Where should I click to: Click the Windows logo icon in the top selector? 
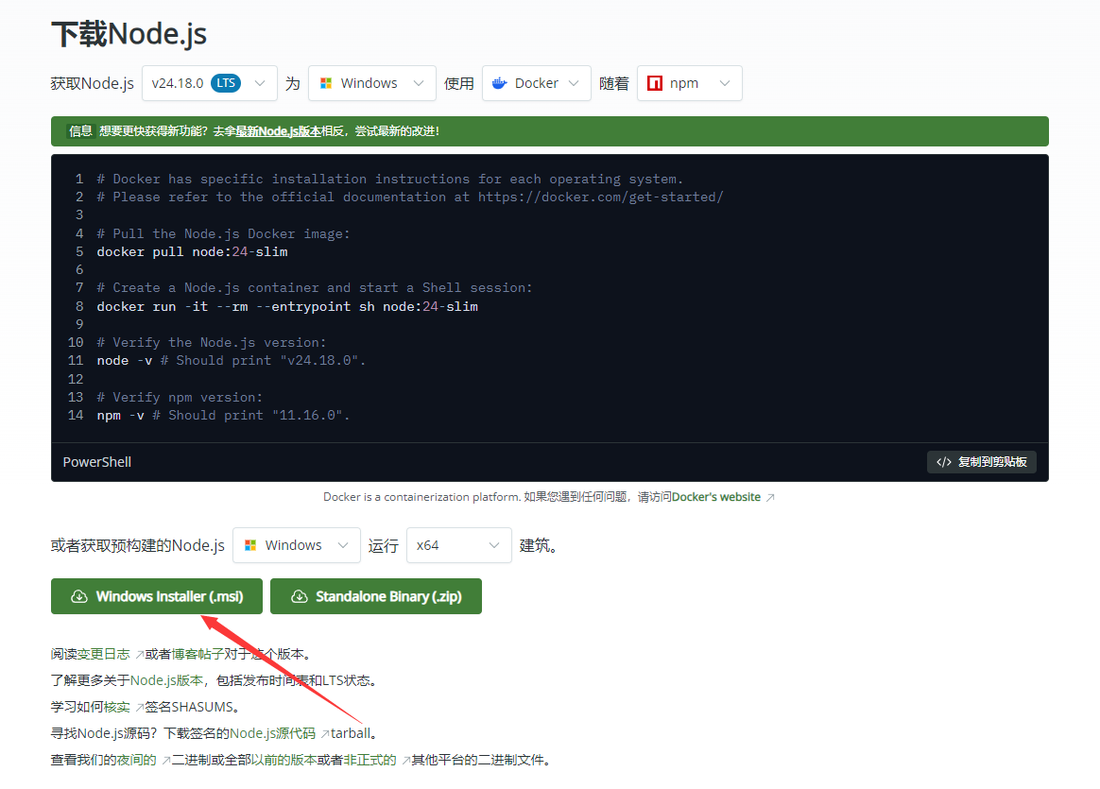point(326,83)
